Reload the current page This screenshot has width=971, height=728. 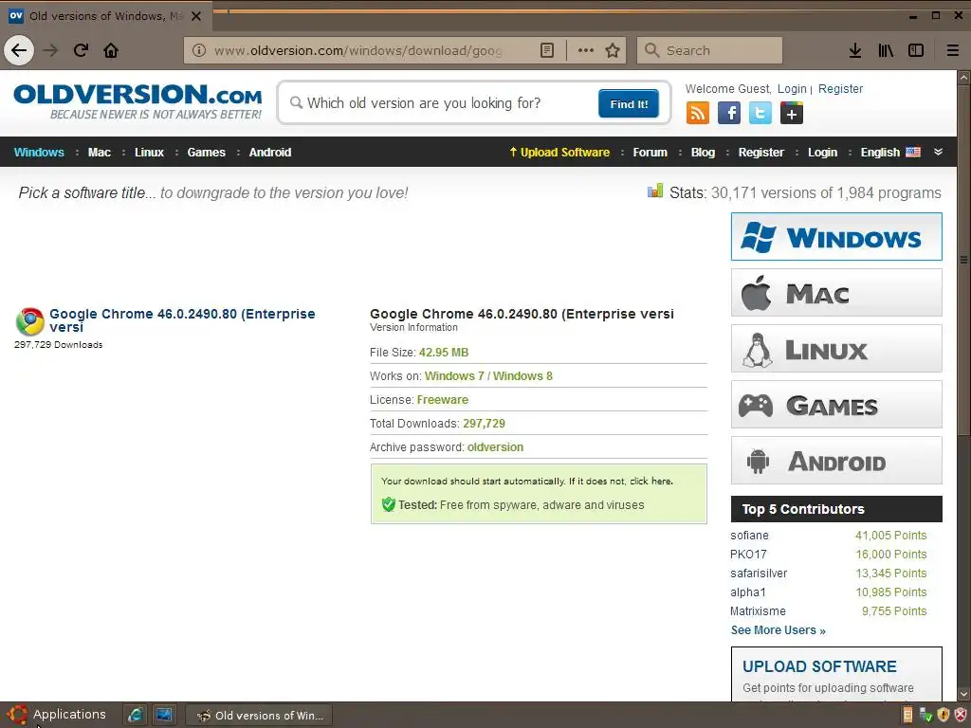82,50
